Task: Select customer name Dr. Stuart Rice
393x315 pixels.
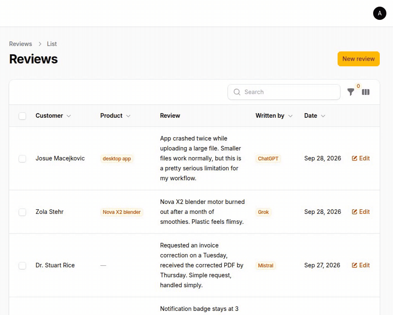Action: pos(55,265)
